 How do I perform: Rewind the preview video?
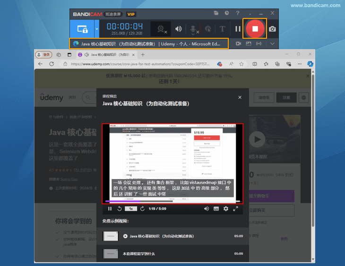click(x=120, y=208)
